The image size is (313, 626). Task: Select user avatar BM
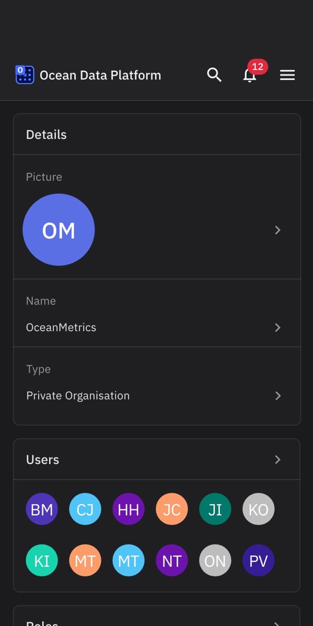click(x=42, y=509)
